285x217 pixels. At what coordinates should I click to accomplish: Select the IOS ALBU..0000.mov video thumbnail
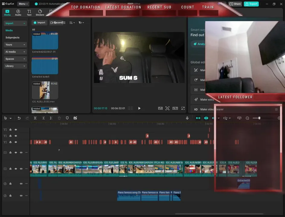[x=45, y=90]
